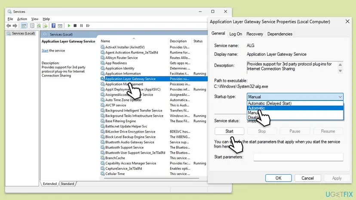This screenshot has width=356, height=200.
Task: Click gear icon beside App Readiness
Action: point(102,63)
